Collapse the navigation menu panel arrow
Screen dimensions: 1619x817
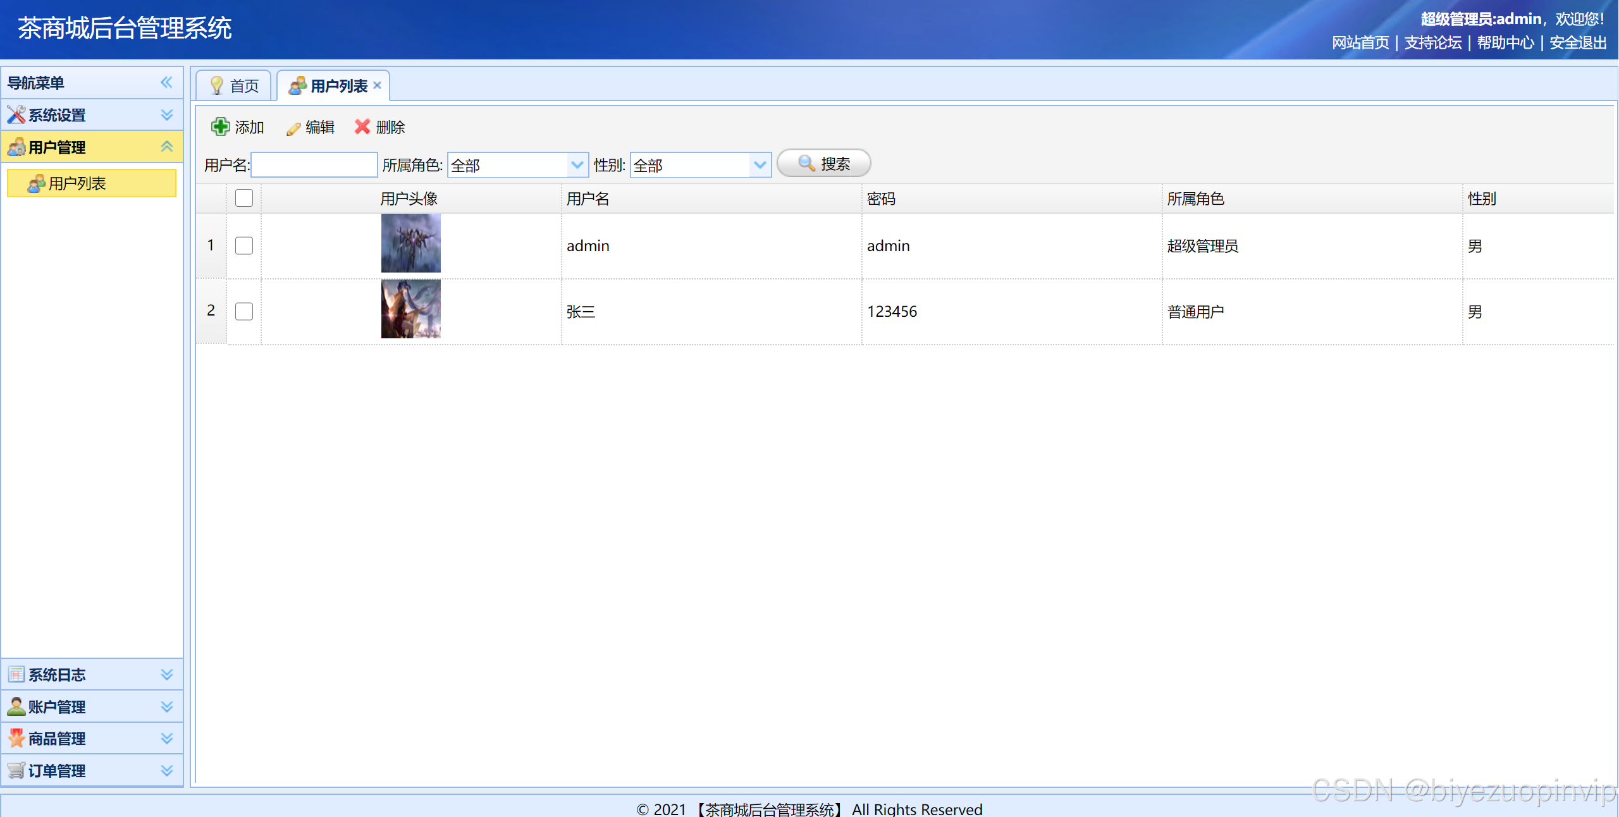166,82
